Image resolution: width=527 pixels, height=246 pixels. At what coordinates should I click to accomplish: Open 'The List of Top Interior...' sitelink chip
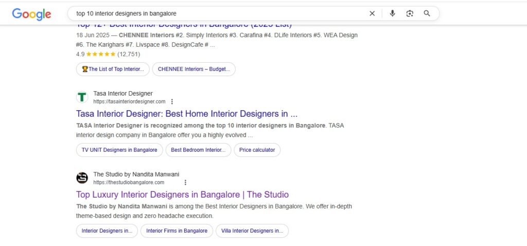(x=113, y=69)
